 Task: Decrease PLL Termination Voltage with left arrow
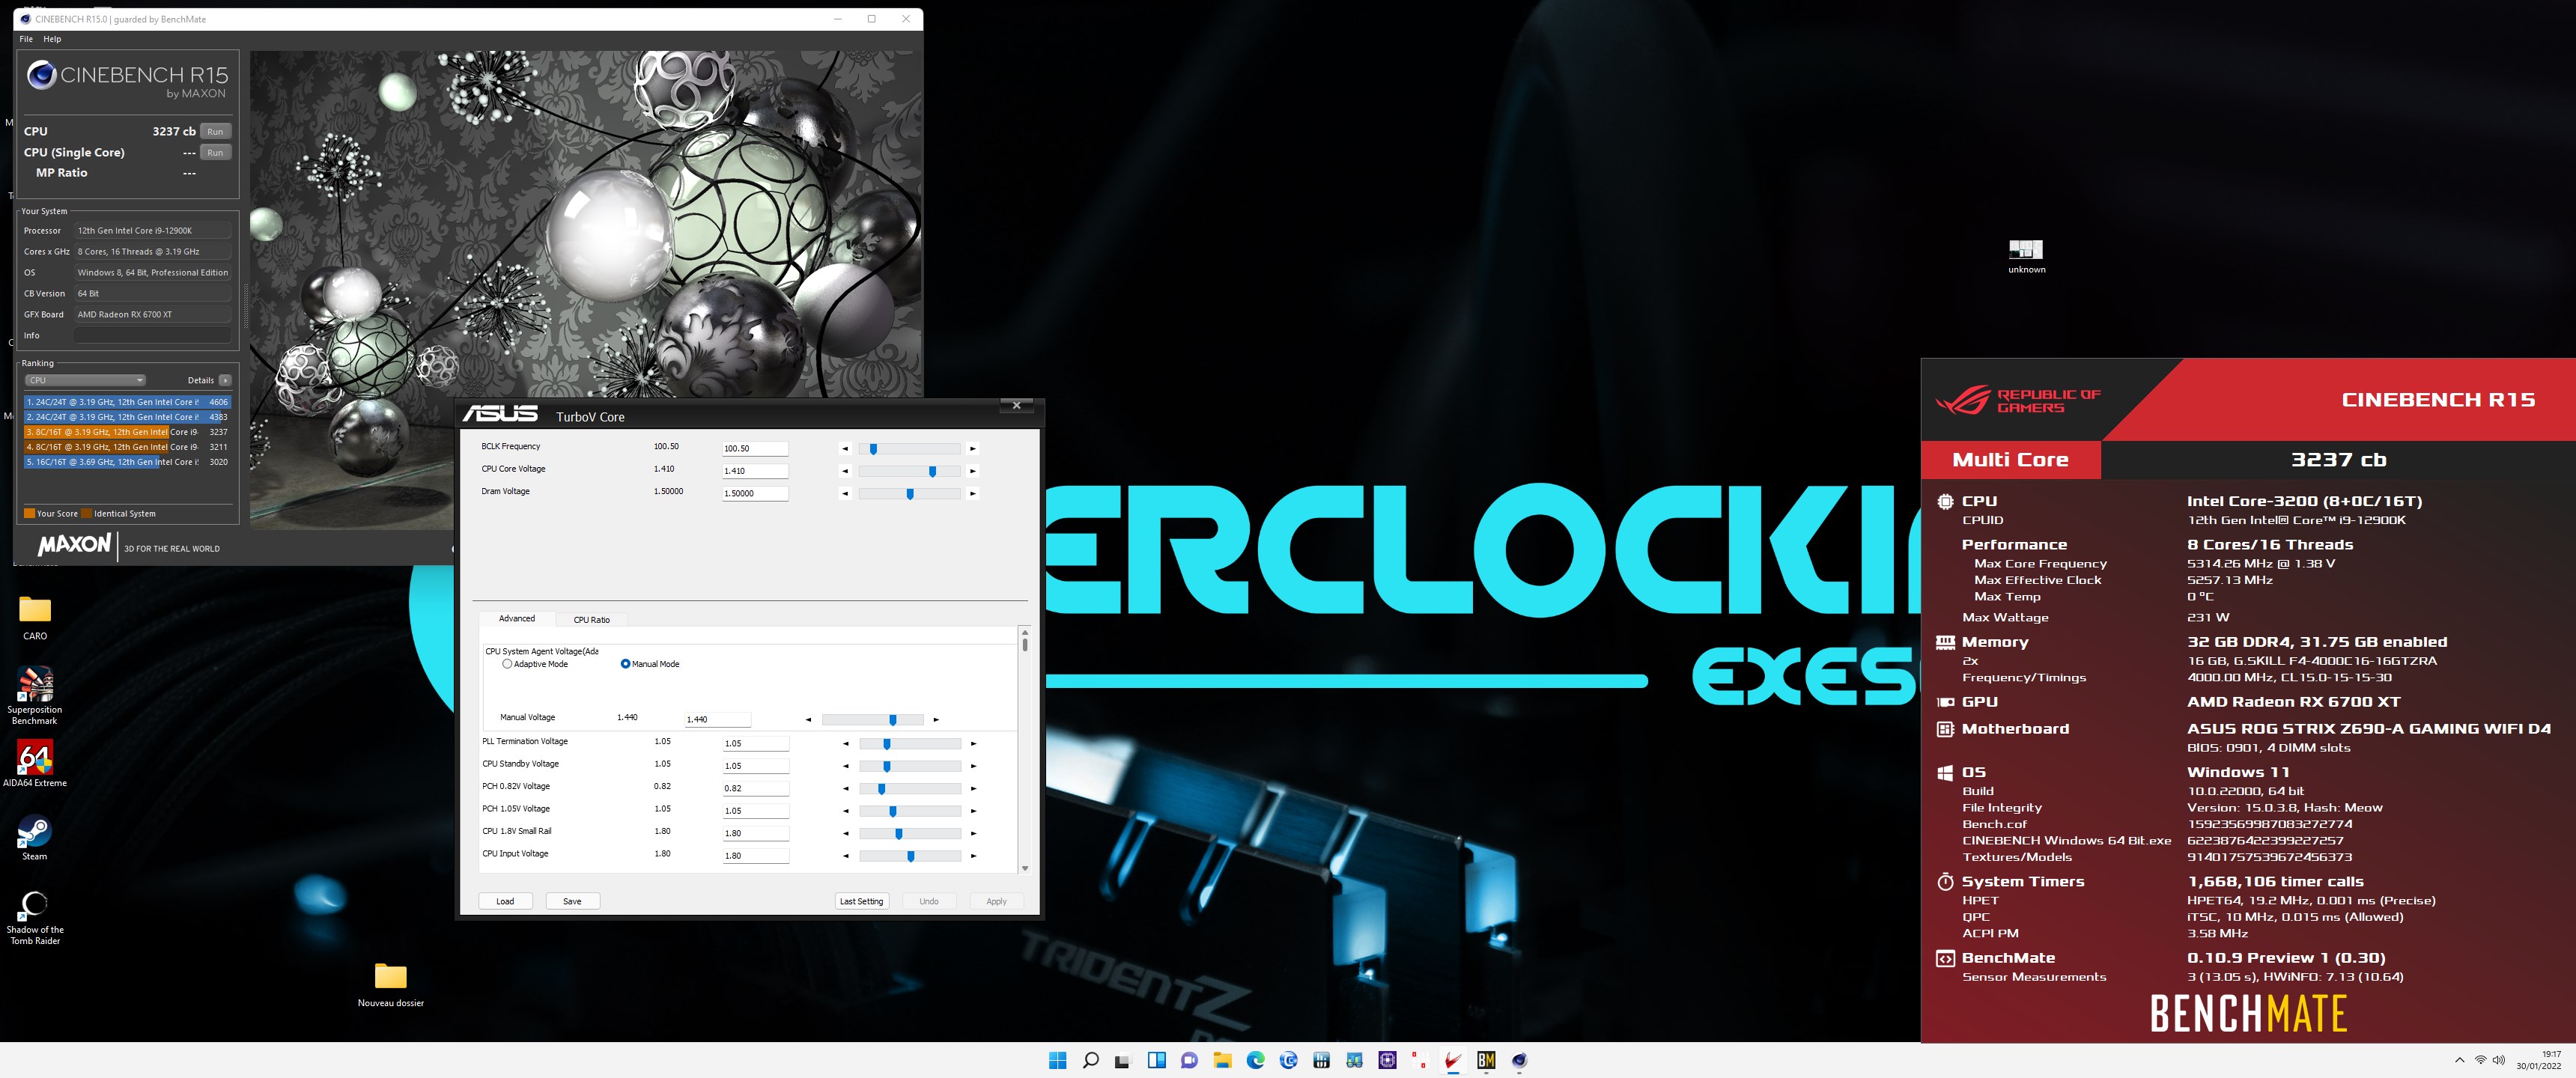click(845, 744)
